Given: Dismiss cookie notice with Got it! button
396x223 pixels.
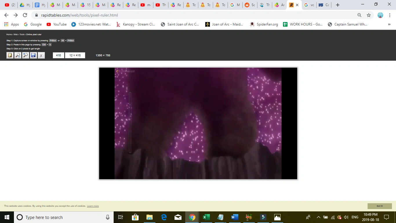Looking at the screenshot, I should pyautogui.click(x=380, y=206).
